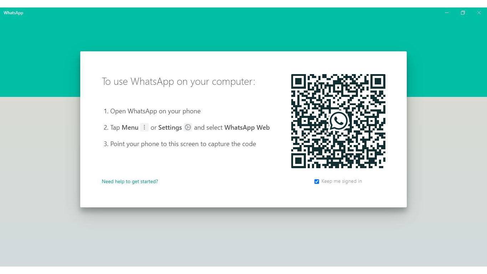Viewport: 487px width, 274px height.
Task: Click the Keep me signed in label text
Action: pos(342,181)
